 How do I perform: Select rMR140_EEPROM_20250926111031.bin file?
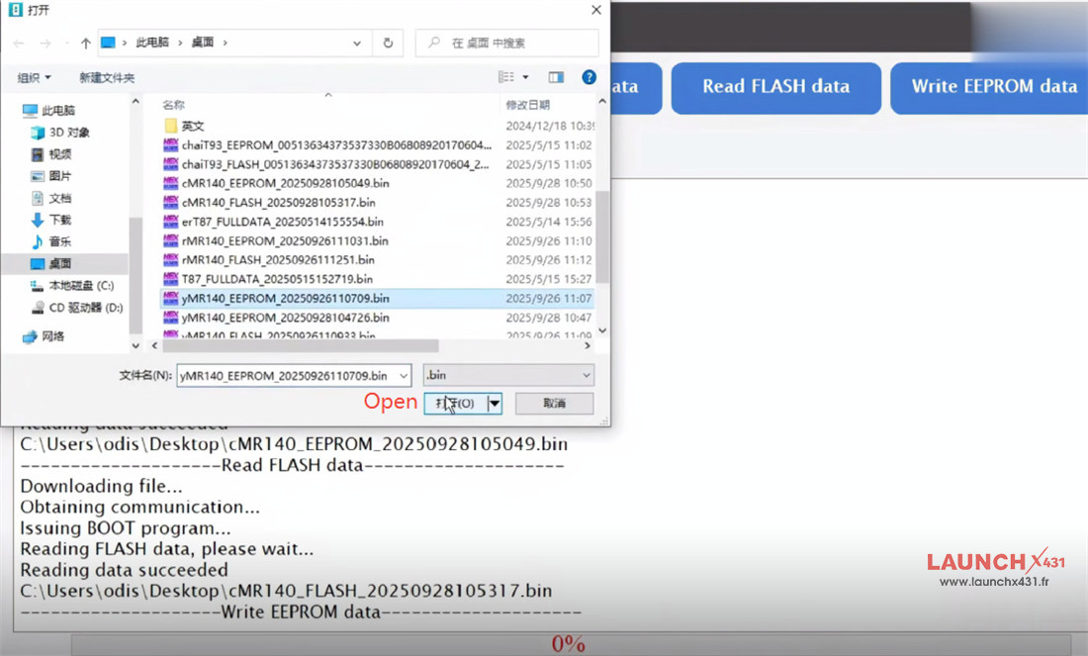(284, 241)
